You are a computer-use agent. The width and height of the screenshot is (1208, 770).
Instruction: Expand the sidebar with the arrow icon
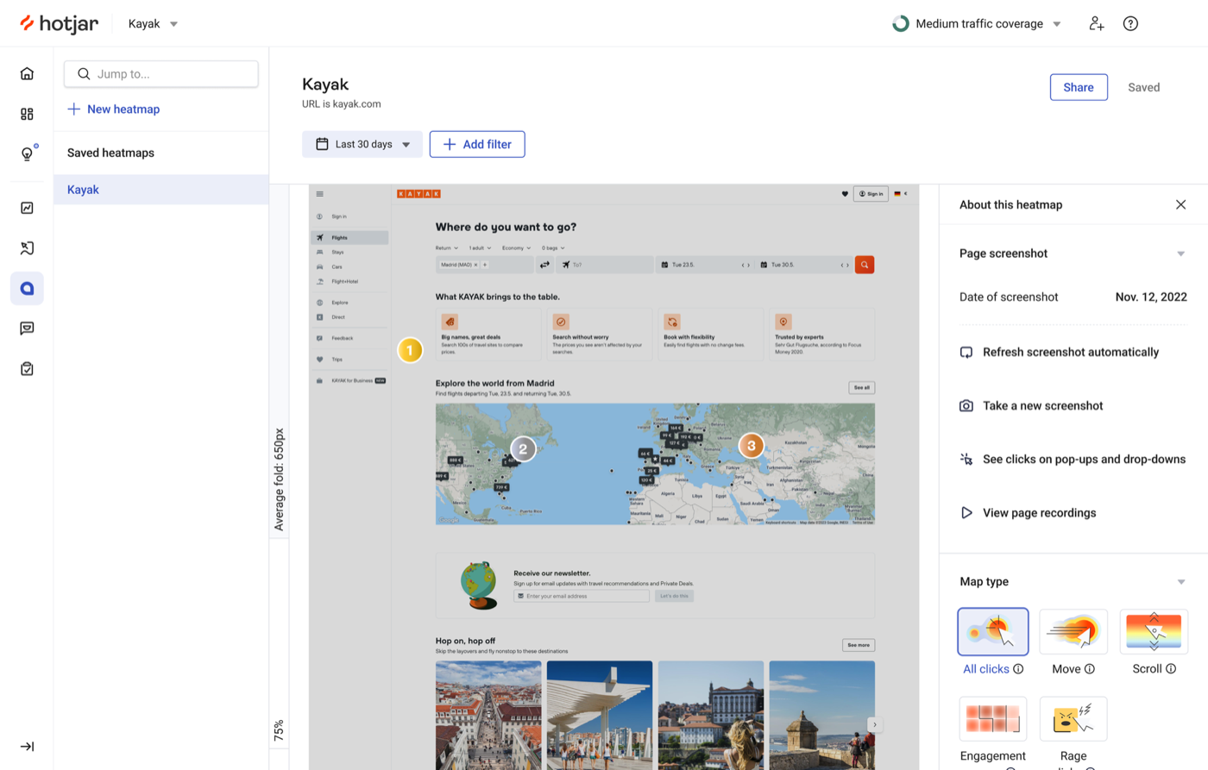[27, 747]
